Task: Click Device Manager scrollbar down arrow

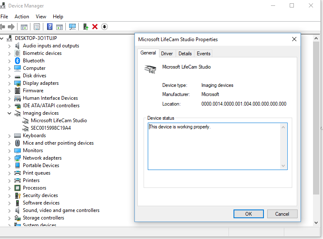Action: pos(316,222)
